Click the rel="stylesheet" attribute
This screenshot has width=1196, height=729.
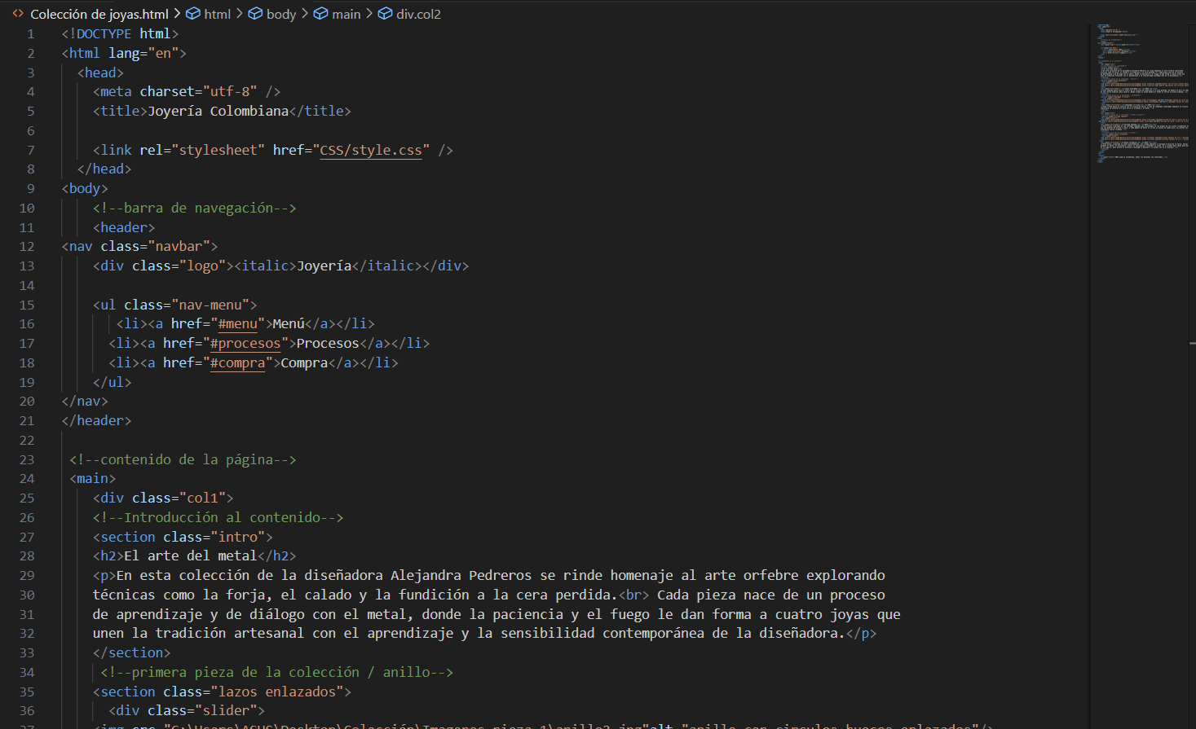[x=202, y=150]
